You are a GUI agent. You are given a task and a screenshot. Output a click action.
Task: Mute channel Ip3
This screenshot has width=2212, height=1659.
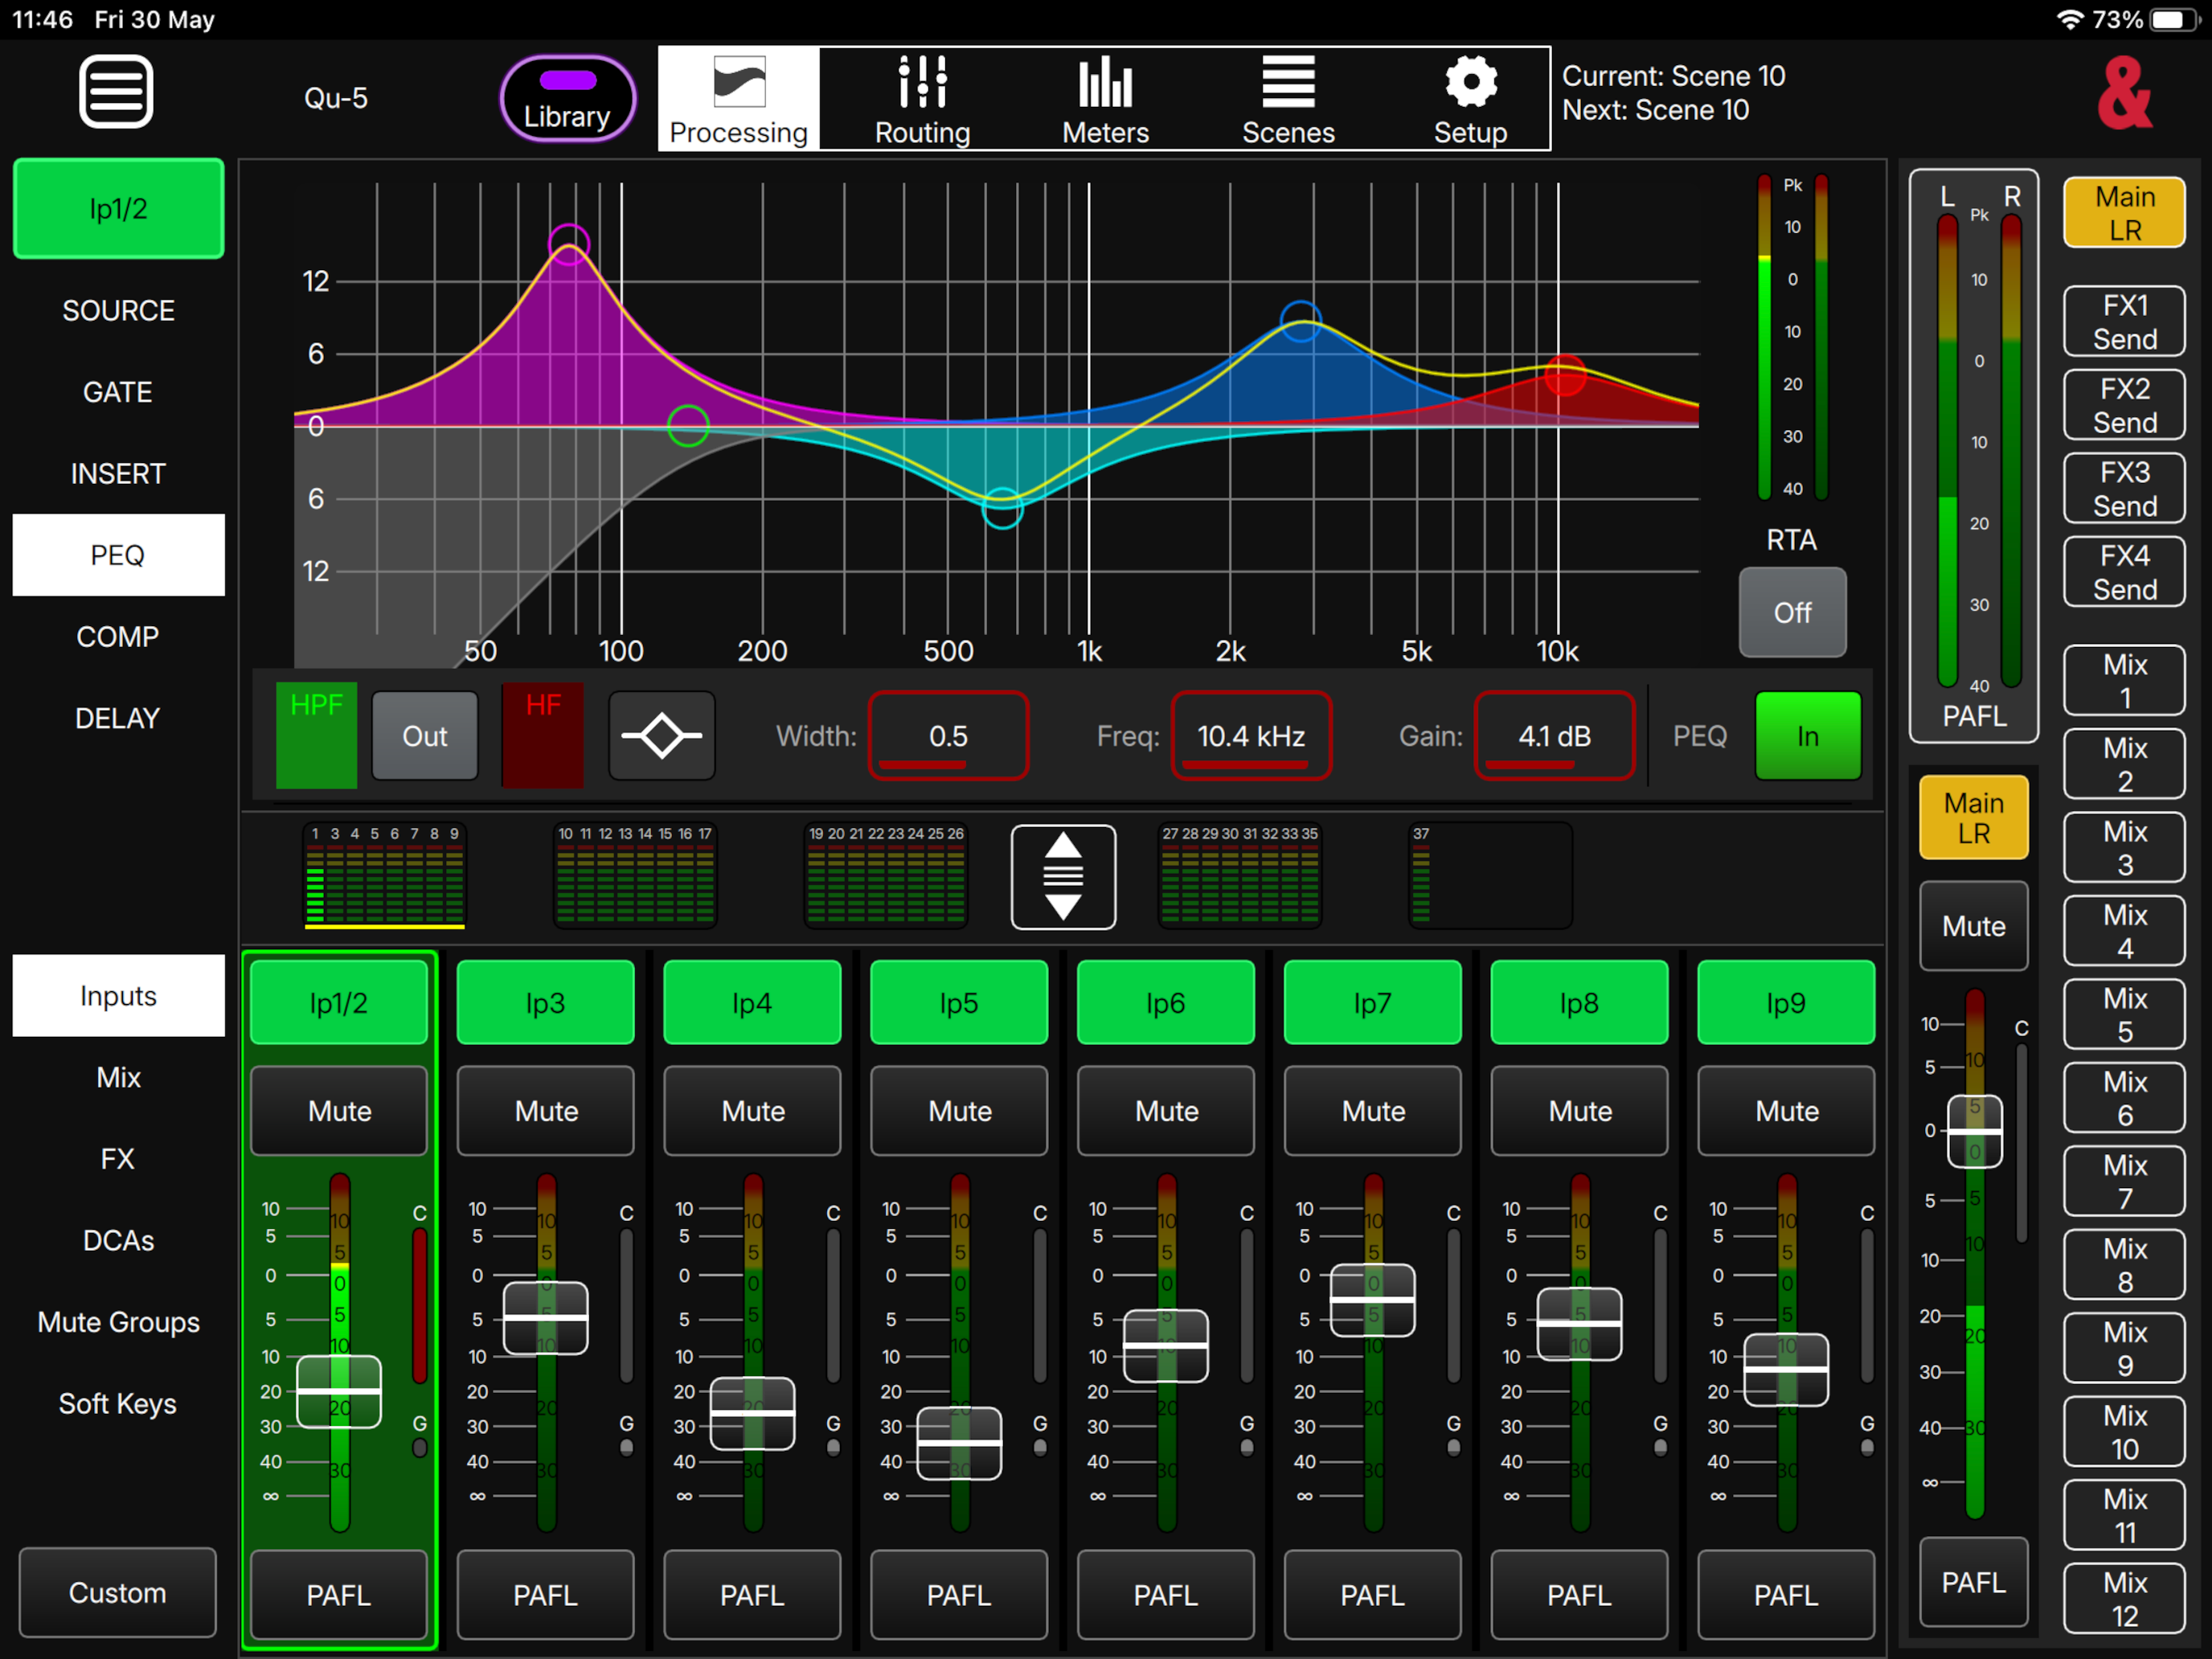(x=546, y=1111)
